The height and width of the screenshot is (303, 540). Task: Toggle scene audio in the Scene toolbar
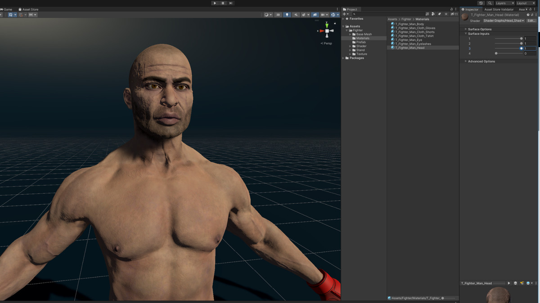click(296, 15)
